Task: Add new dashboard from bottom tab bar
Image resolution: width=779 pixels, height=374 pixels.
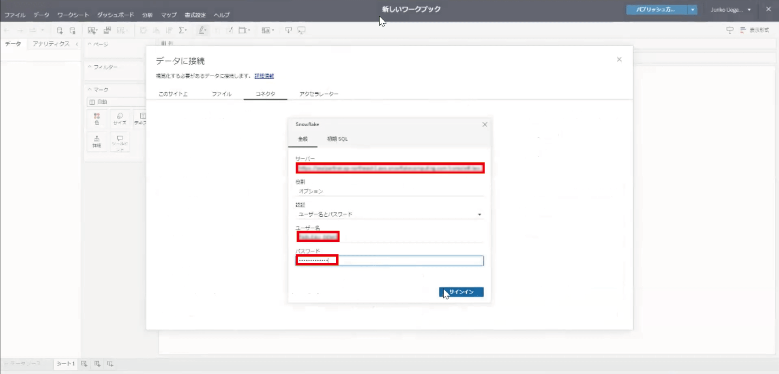Action: (97, 364)
